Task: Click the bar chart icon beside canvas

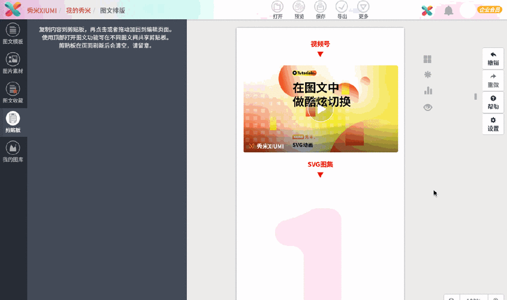Action: pyautogui.click(x=428, y=90)
